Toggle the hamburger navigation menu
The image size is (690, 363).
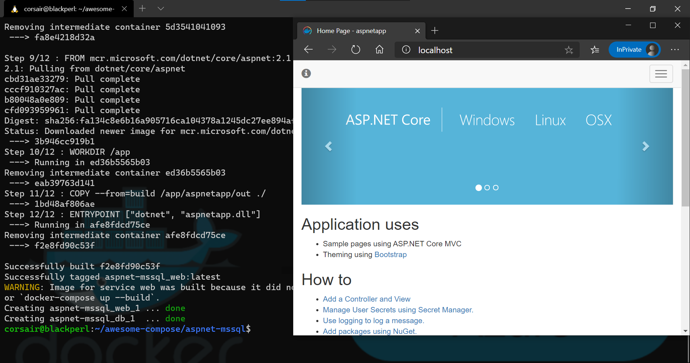tap(661, 74)
